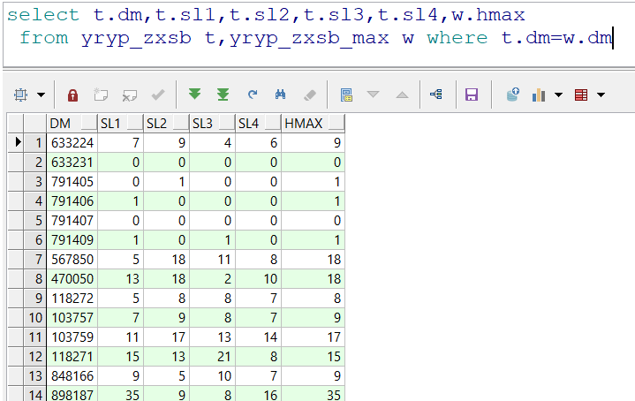Click the post changes checkmark icon
635x401 pixels.
tap(158, 95)
